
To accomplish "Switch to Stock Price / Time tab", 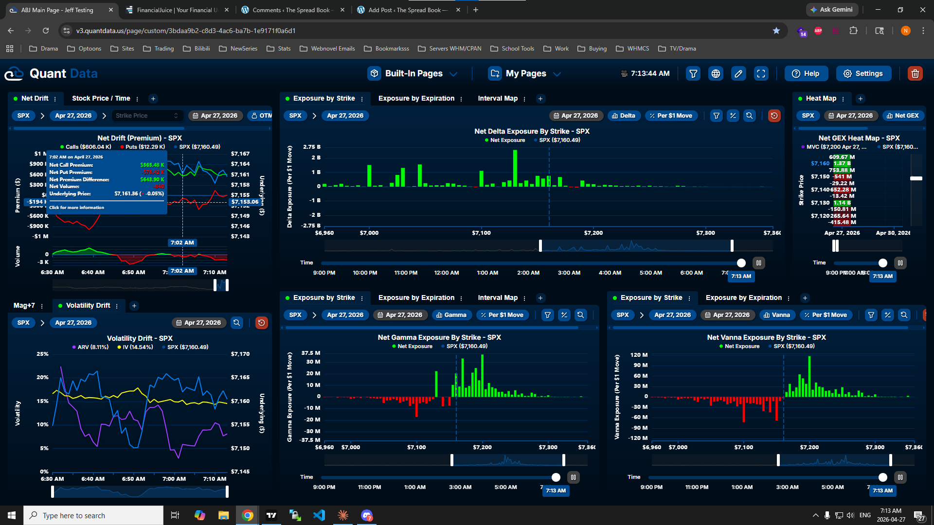I will (101, 98).
